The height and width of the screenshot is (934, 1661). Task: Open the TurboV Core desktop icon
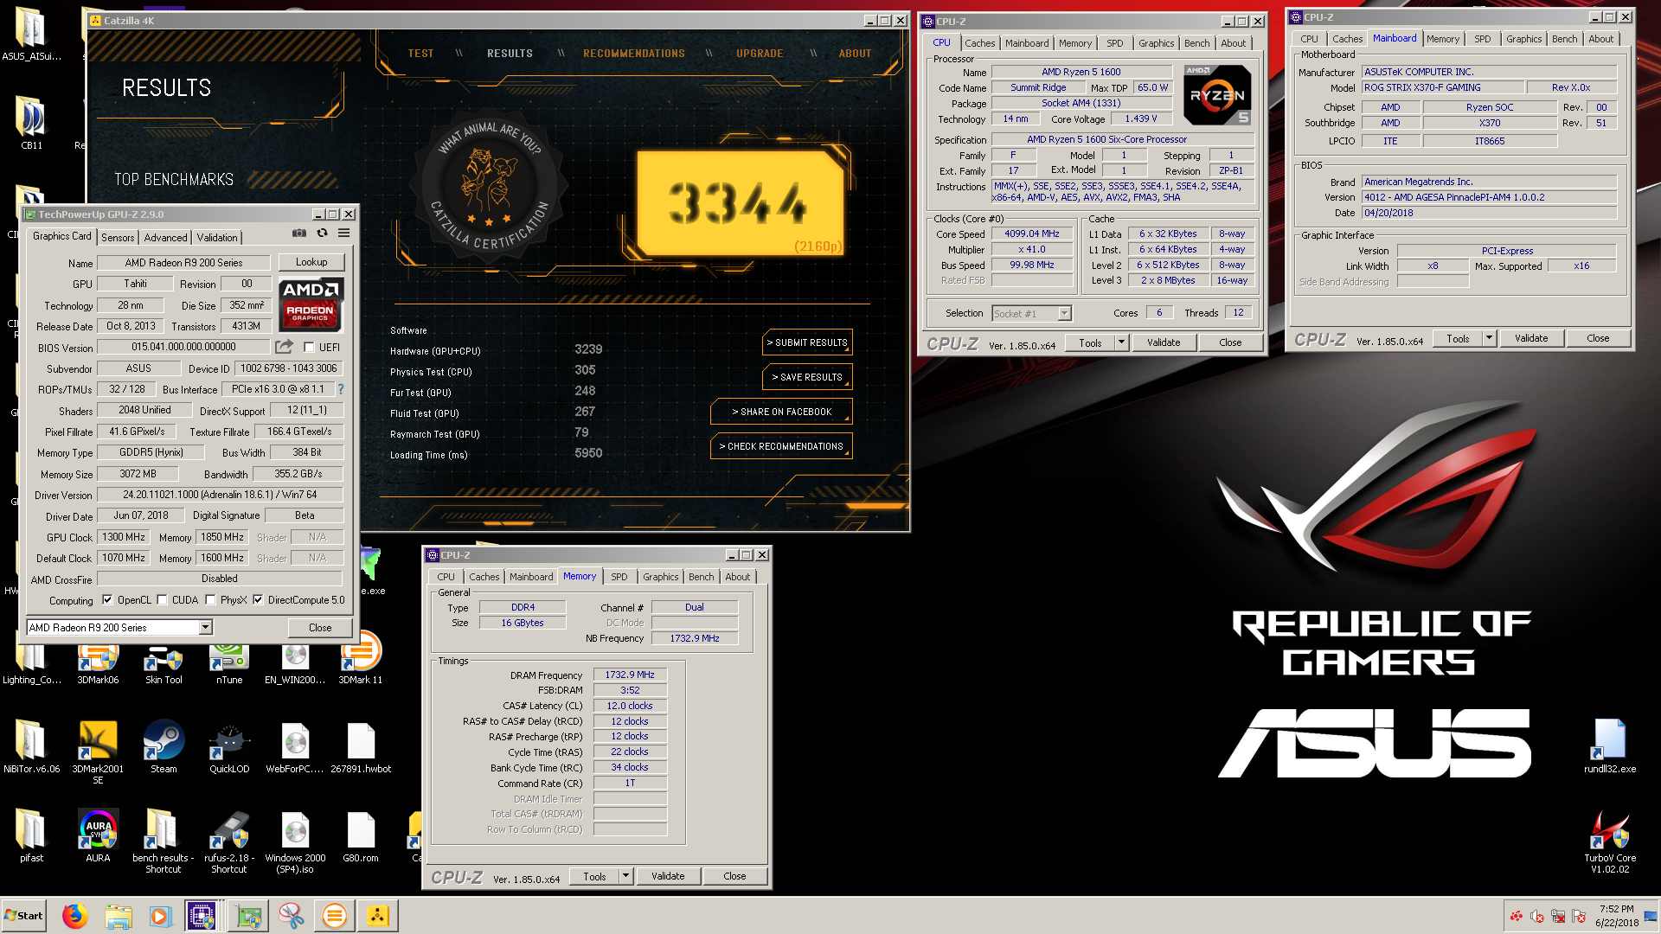1610,841
